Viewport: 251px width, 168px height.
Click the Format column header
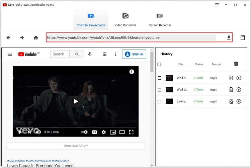pos(216,64)
